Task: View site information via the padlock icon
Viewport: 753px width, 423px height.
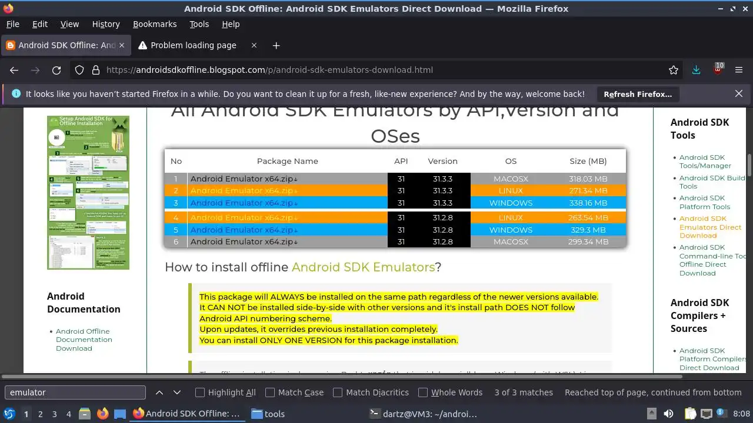Action: pyautogui.click(x=96, y=70)
